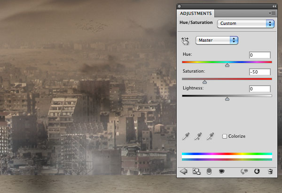Open the Adjustments panel options menu

[x=272, y=14]
